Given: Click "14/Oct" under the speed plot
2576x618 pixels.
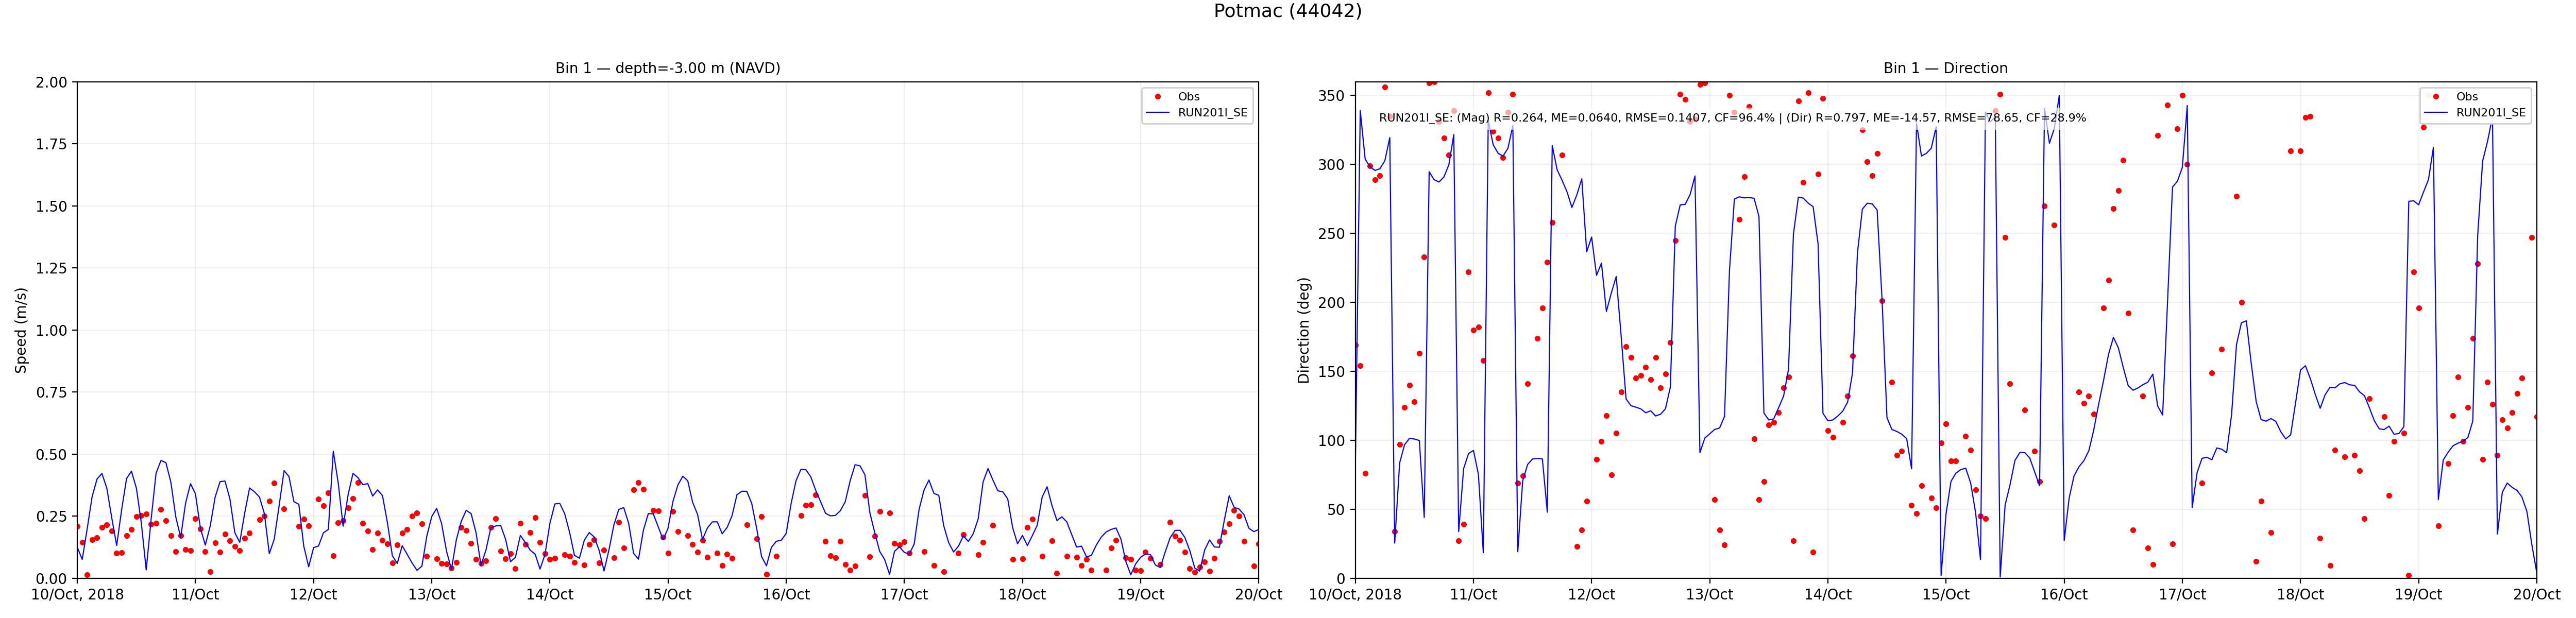Looking at the screenshot, I should [549, 595].
